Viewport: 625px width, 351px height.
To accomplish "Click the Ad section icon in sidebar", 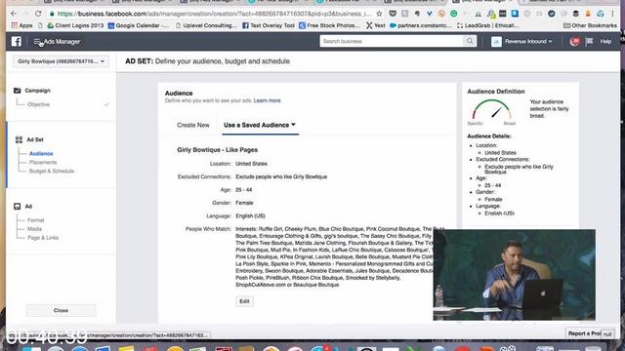I will (x=18, y=206).
